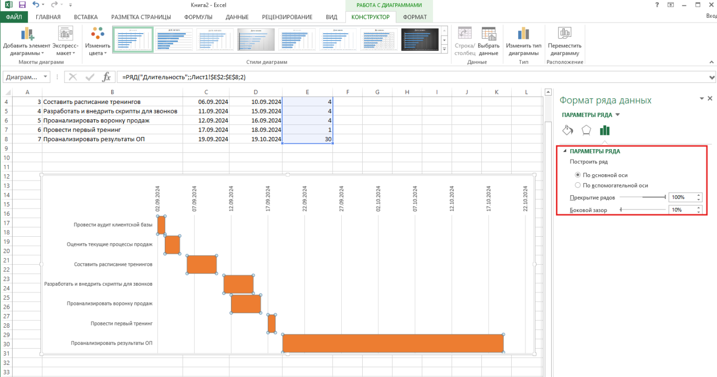Open the ПАРАМЕТРЫ РЯДА dropdown arrow

pos(617,115)
